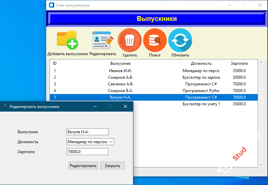Select the row Иванов И.И.
This screenshot has height=185, width=268.
[x=154, y=71]
